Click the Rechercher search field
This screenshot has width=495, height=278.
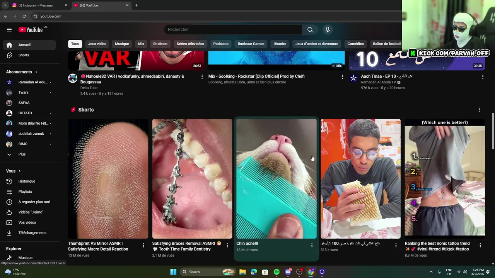coord(233,30)
